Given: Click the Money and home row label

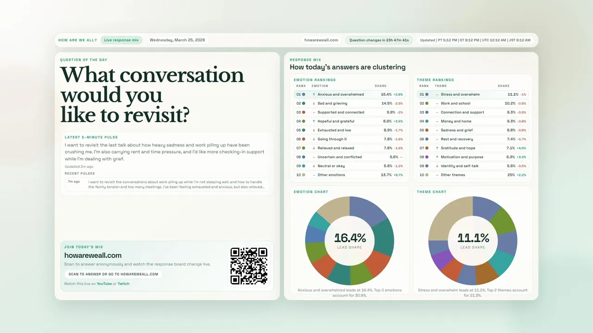Looking at the screenshot, I should pos(456,121).
